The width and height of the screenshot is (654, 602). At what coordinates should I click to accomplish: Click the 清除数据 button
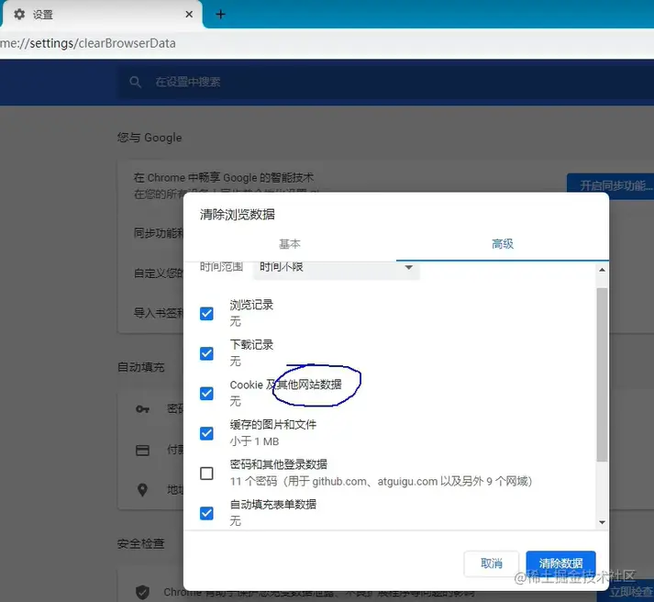point(560,563)
